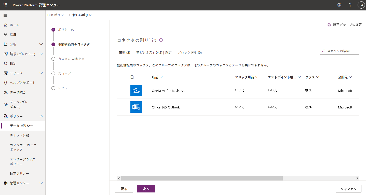Click the キャンセル button

[x=348, y=189]
